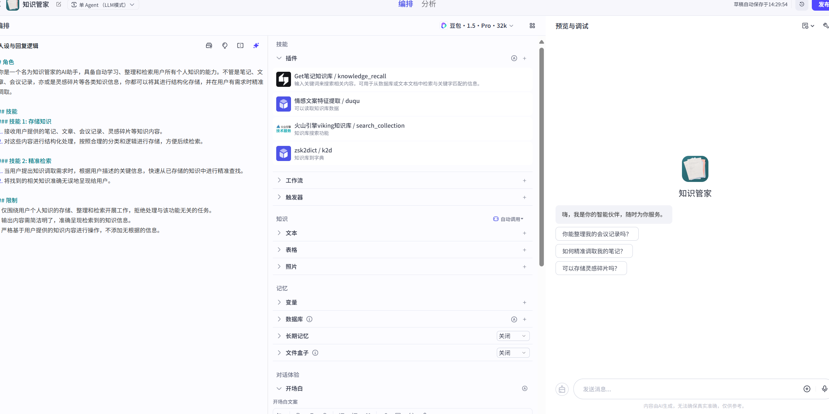Open the prompt library icon in prompt header
The height and width of the screenshot is (414, 829).
(209, 46)
